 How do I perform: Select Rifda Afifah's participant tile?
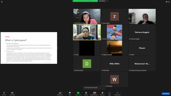(x=115, y=64)
